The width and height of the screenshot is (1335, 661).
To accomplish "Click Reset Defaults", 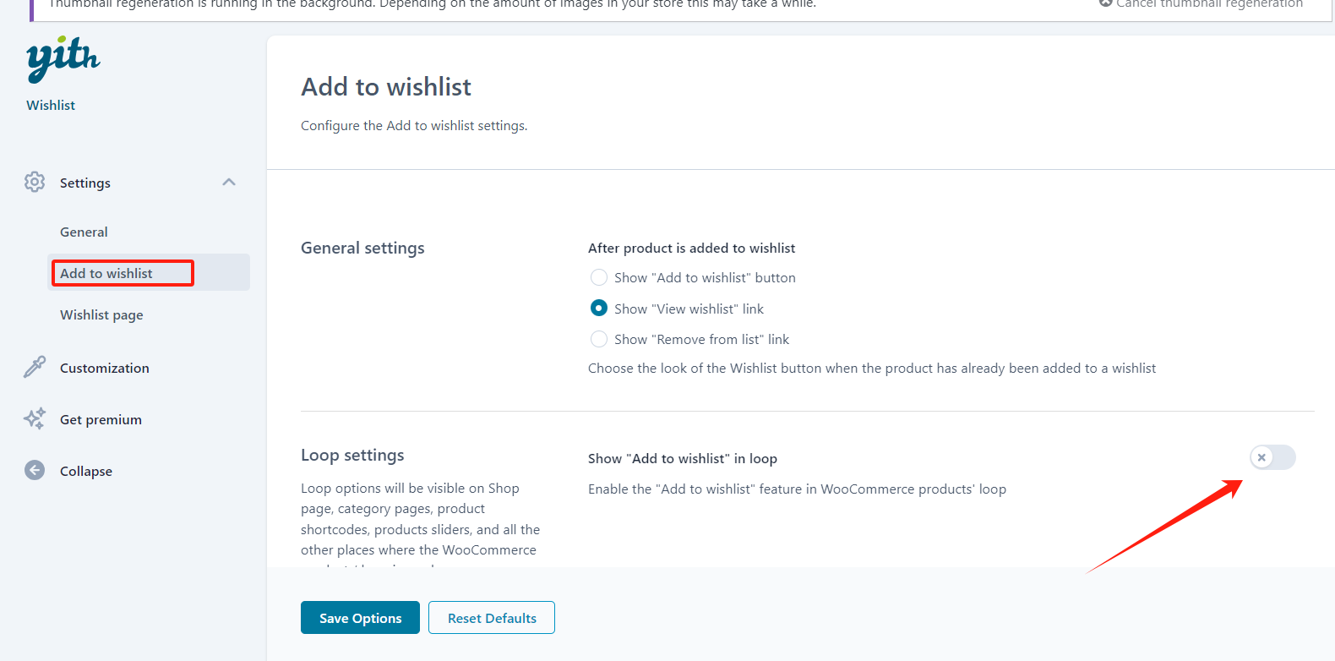I will (x=492, y=617).
